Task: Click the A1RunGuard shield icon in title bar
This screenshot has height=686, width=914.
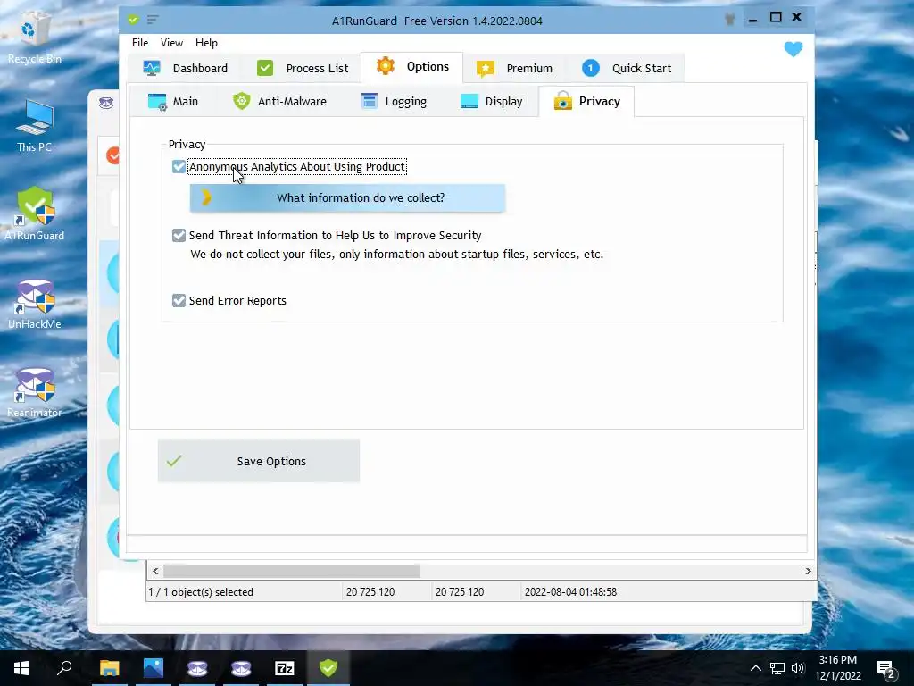Action: click(134, 20)
